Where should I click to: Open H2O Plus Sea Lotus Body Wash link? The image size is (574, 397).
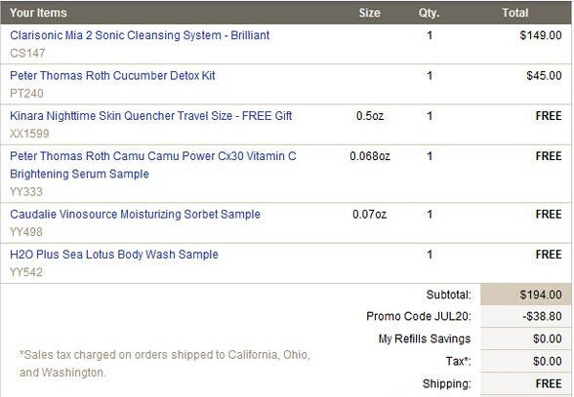point(114,255)
